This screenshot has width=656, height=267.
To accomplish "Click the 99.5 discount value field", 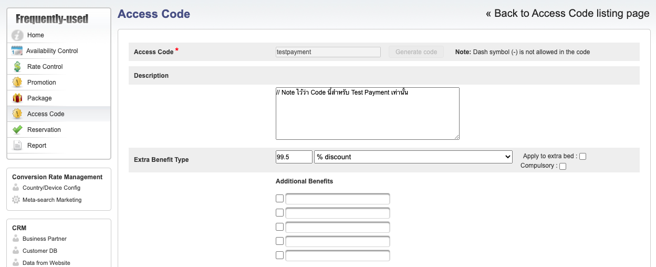I will point(294,157).
